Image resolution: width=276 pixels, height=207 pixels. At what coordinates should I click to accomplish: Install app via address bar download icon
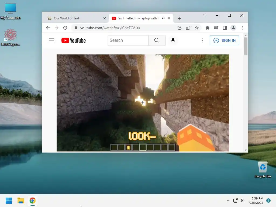pyautogui.click(x=179, y=28)
